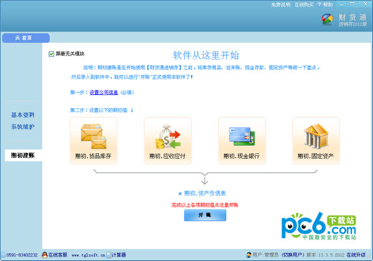Screen dimensions: 373x261
Task: Open the 期初.现金银行 credit card icon
Action: (242, 136)
